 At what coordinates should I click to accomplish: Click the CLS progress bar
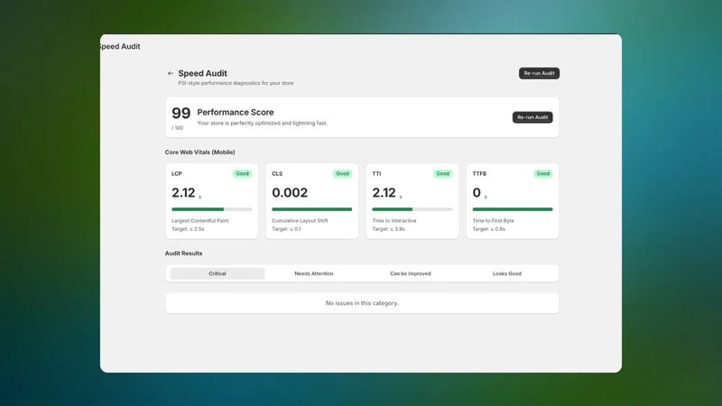pos(311,209)
